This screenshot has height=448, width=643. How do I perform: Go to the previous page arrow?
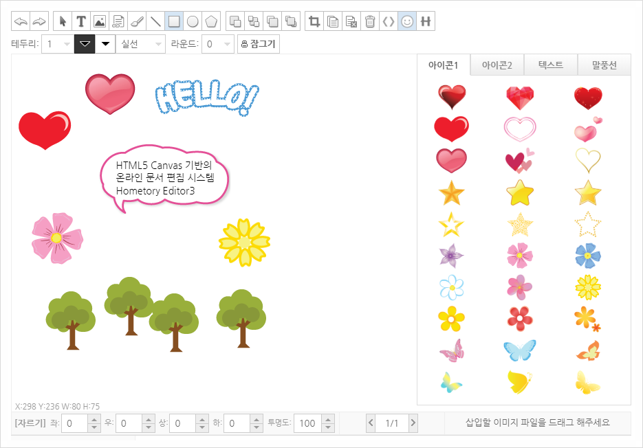[x=371, y=423]
